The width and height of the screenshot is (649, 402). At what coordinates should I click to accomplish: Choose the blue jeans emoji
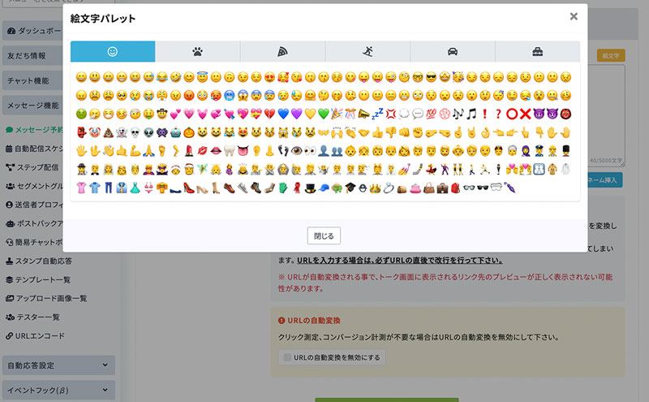click(x=109, y=188)
